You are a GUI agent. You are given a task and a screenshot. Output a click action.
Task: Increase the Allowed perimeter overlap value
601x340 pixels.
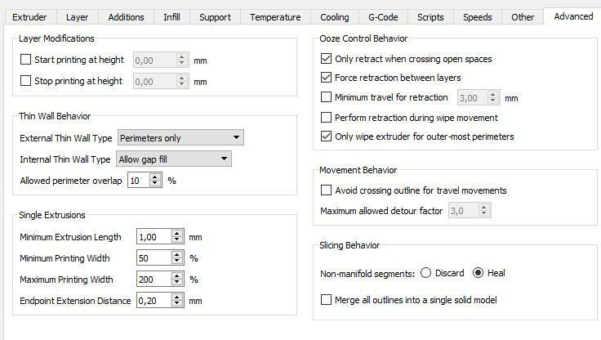(155, 177)
